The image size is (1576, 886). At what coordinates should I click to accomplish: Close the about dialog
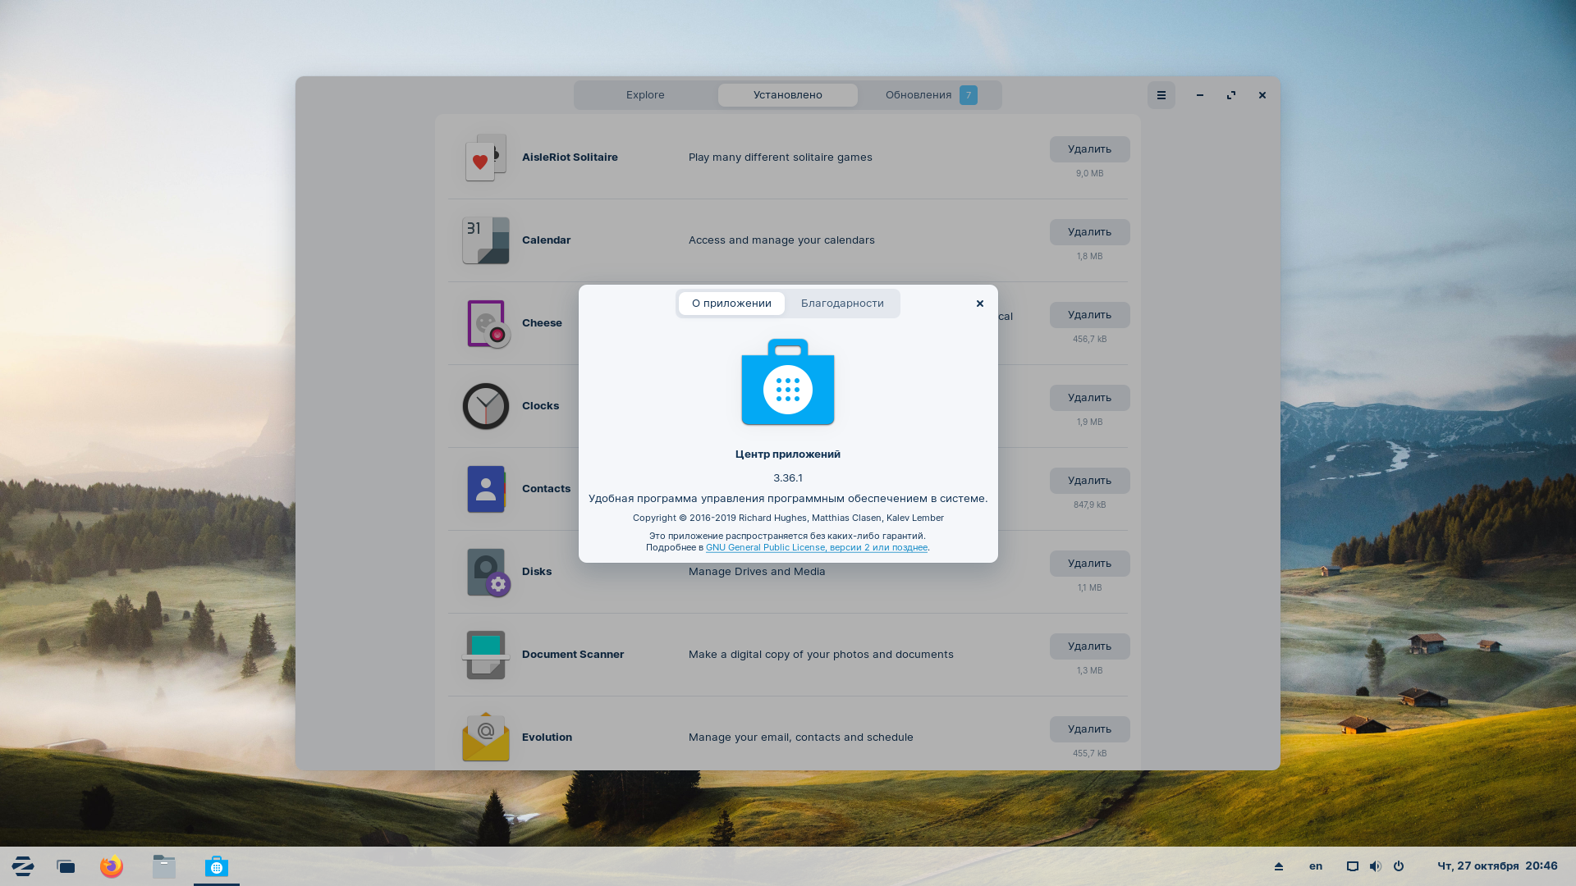coord(979,304)
